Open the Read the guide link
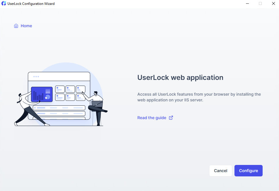This screenshot has width=279, height=191. [152, 118]
